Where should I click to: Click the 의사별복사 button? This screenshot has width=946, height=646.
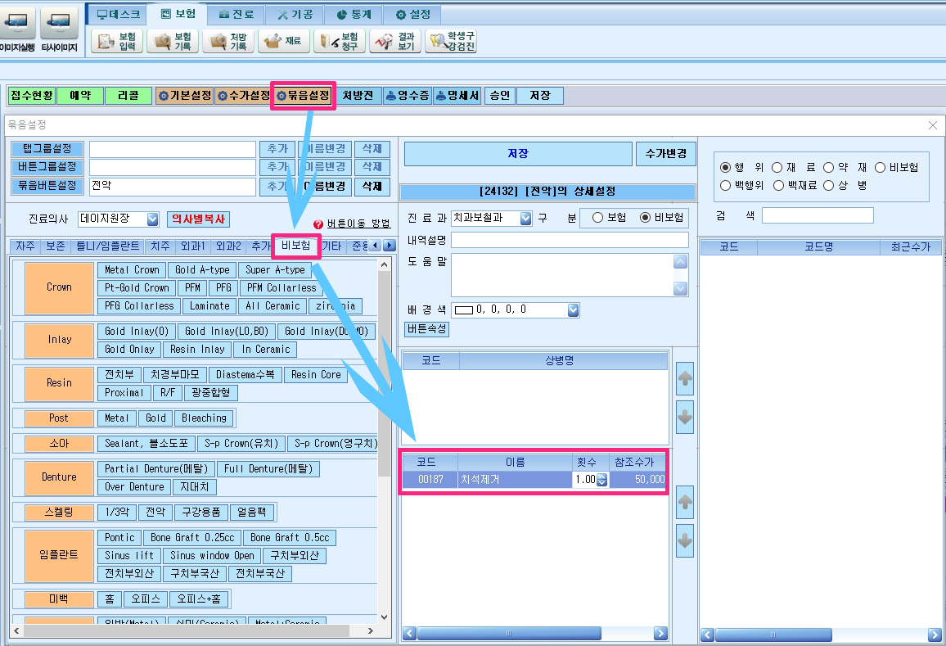198,219
